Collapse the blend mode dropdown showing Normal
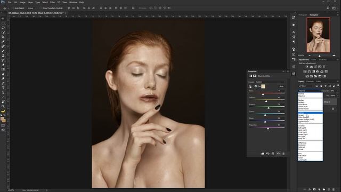 click(x=310, y=91)
